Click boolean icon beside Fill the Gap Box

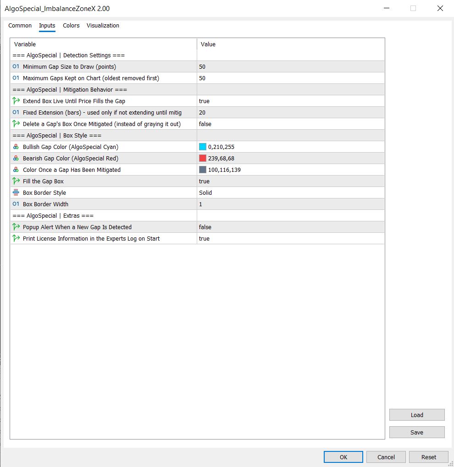coord(16,181)
